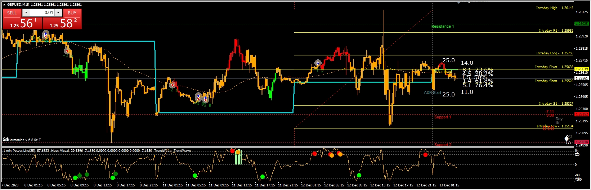Click the red Support 1 label
Screen dimensions: 591x190
click(443, 117)
